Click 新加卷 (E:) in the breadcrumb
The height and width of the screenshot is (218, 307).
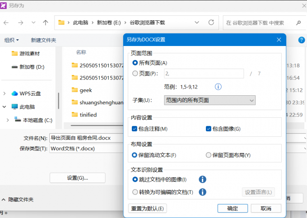coord(109,23)
